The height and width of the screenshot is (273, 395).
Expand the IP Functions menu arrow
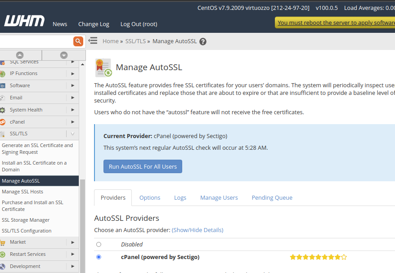72,74
